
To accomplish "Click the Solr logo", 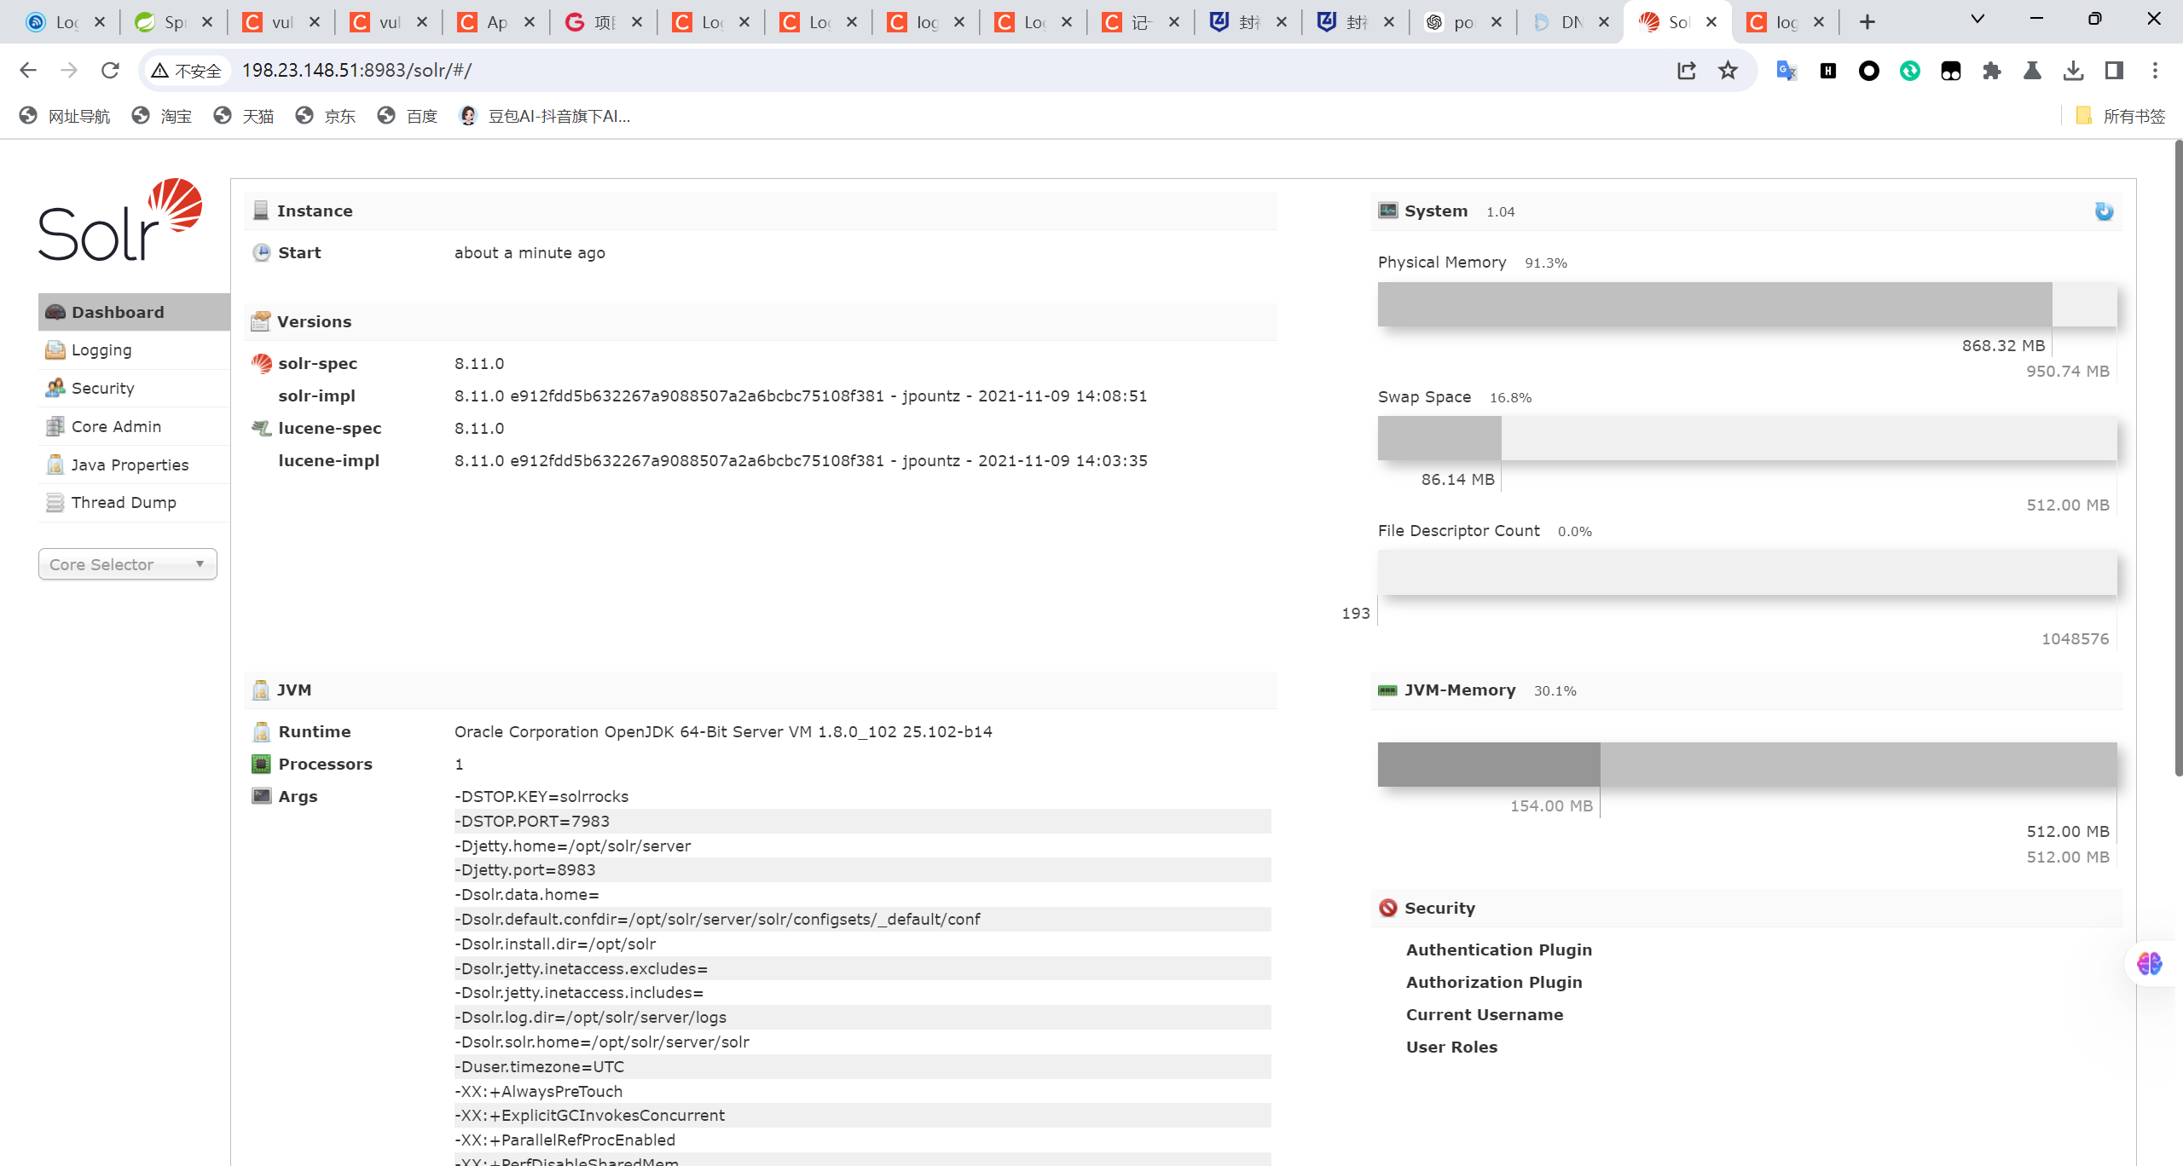I will (120, 220).
